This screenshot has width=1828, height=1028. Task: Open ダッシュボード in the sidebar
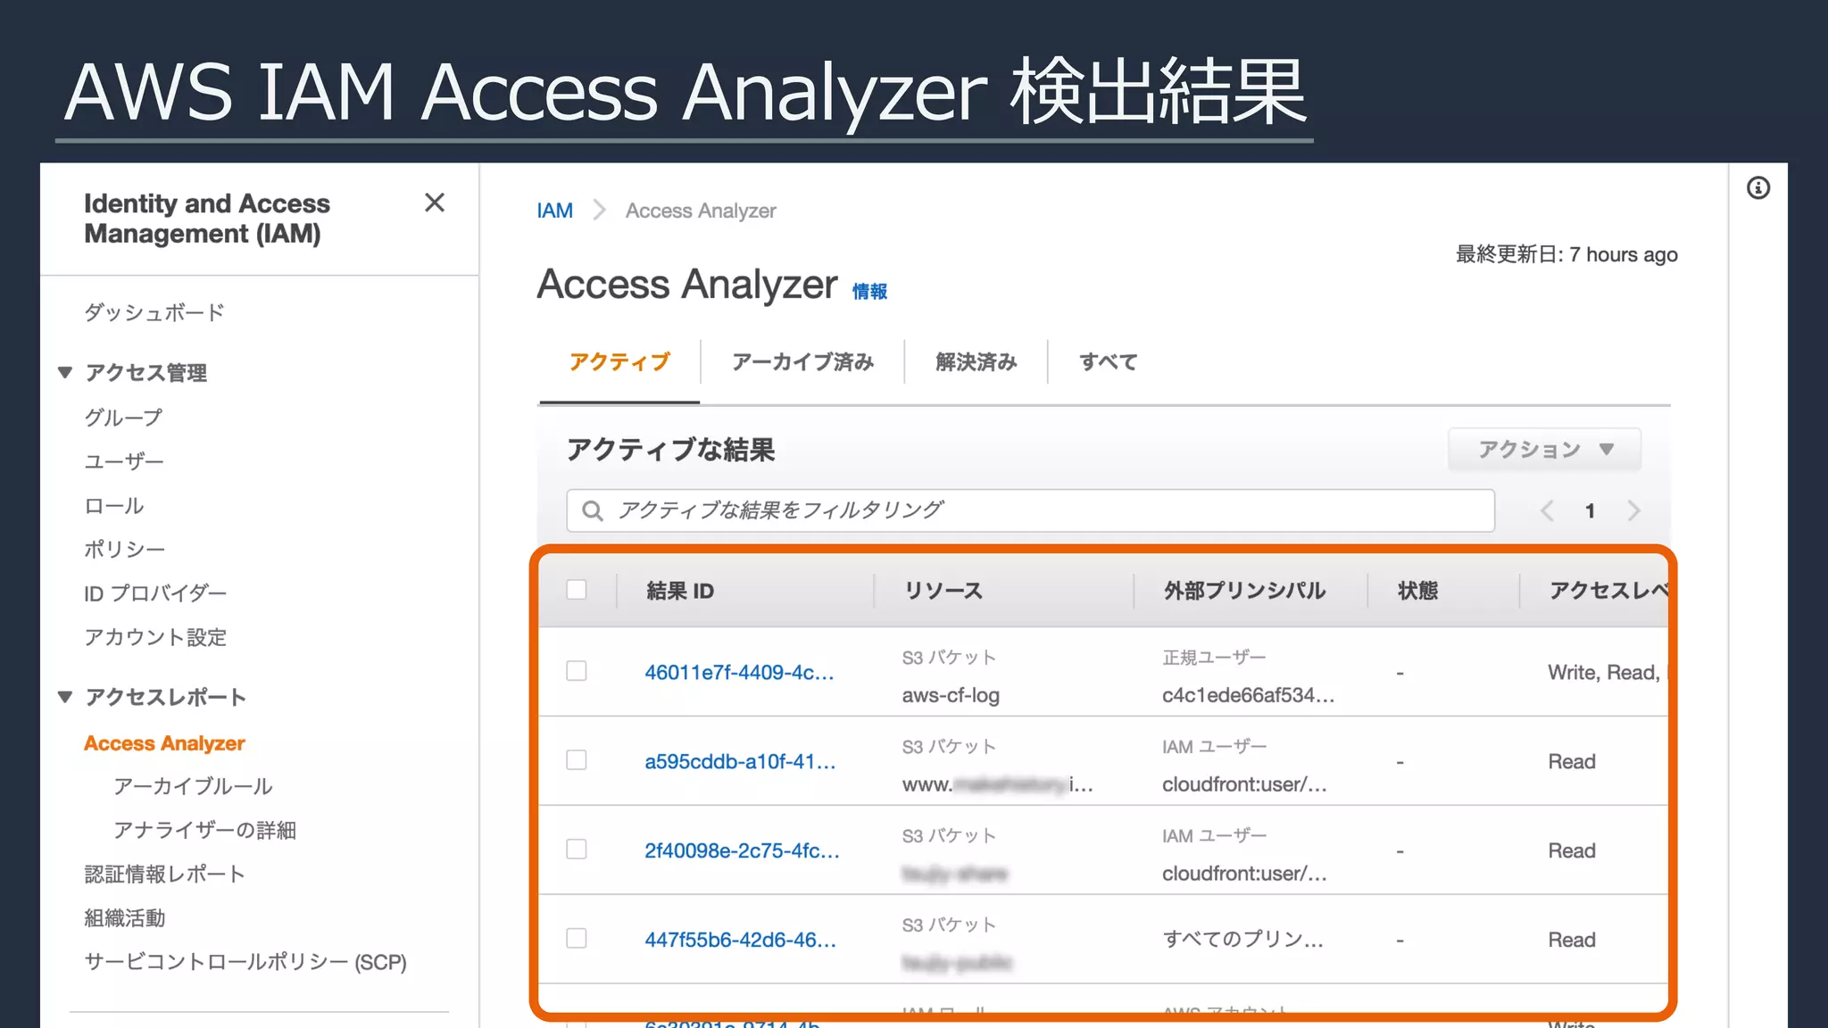154,312
